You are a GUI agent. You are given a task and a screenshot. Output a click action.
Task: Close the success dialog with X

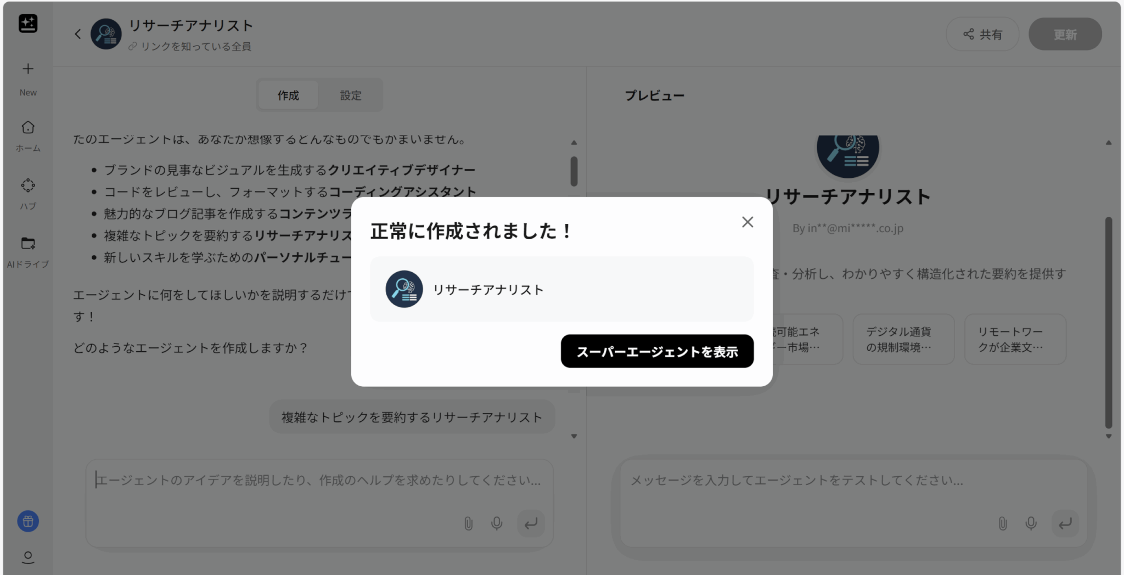(747, 222)
